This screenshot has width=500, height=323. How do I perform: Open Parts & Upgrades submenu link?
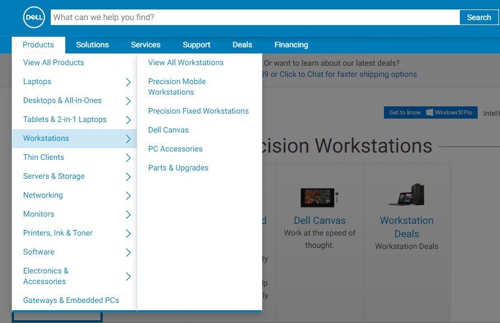click(178, 168)
